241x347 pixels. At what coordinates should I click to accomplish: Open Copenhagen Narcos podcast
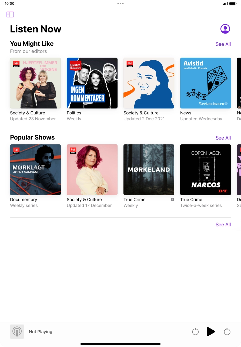coord(206,170)
